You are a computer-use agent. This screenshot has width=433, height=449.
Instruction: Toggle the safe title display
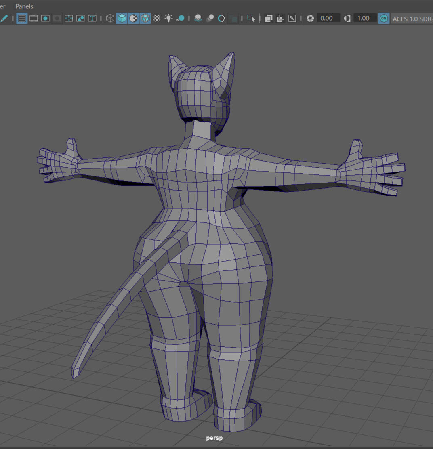pos(92,18)
